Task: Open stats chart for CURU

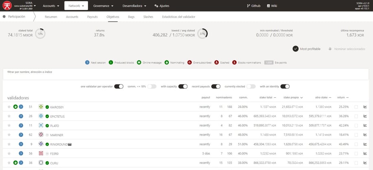Action: 365,163
